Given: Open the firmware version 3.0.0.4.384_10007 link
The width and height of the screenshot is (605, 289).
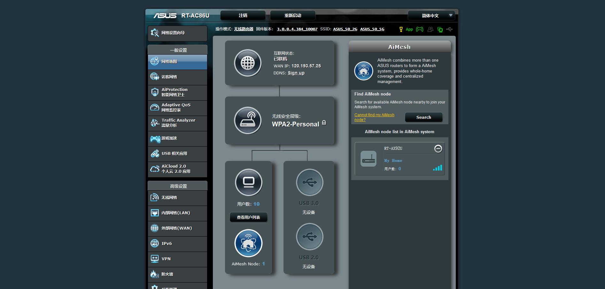Looking at the screenshot, I should coord(297,29).
